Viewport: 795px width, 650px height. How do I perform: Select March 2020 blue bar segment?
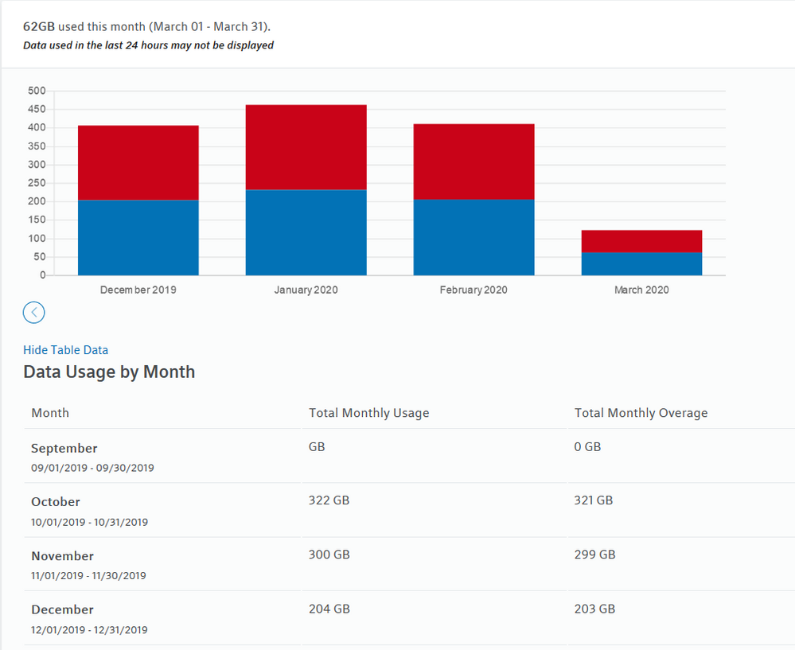tap(641, 263)
